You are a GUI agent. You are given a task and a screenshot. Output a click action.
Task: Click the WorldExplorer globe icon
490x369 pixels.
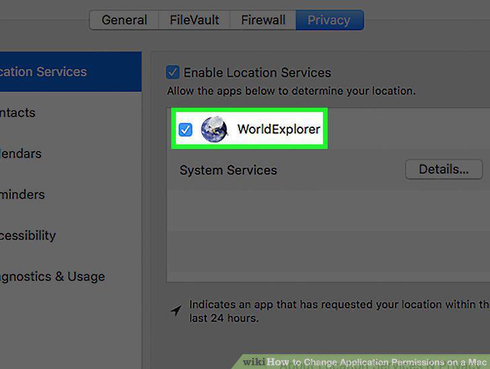point(214,129)
